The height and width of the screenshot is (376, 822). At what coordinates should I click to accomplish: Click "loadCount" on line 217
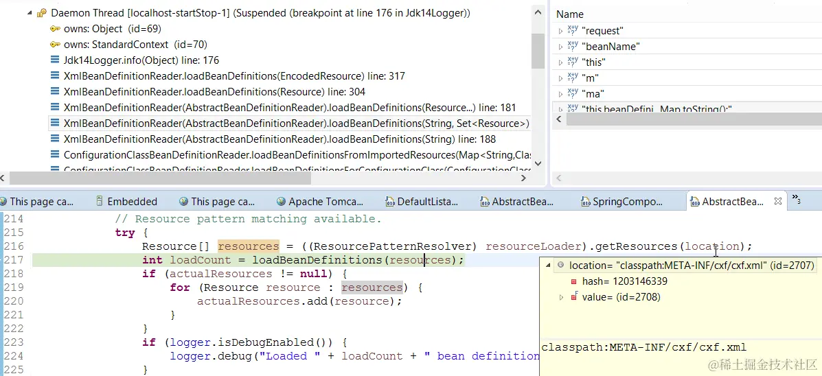pyautogui.click(x=201, y=260)
